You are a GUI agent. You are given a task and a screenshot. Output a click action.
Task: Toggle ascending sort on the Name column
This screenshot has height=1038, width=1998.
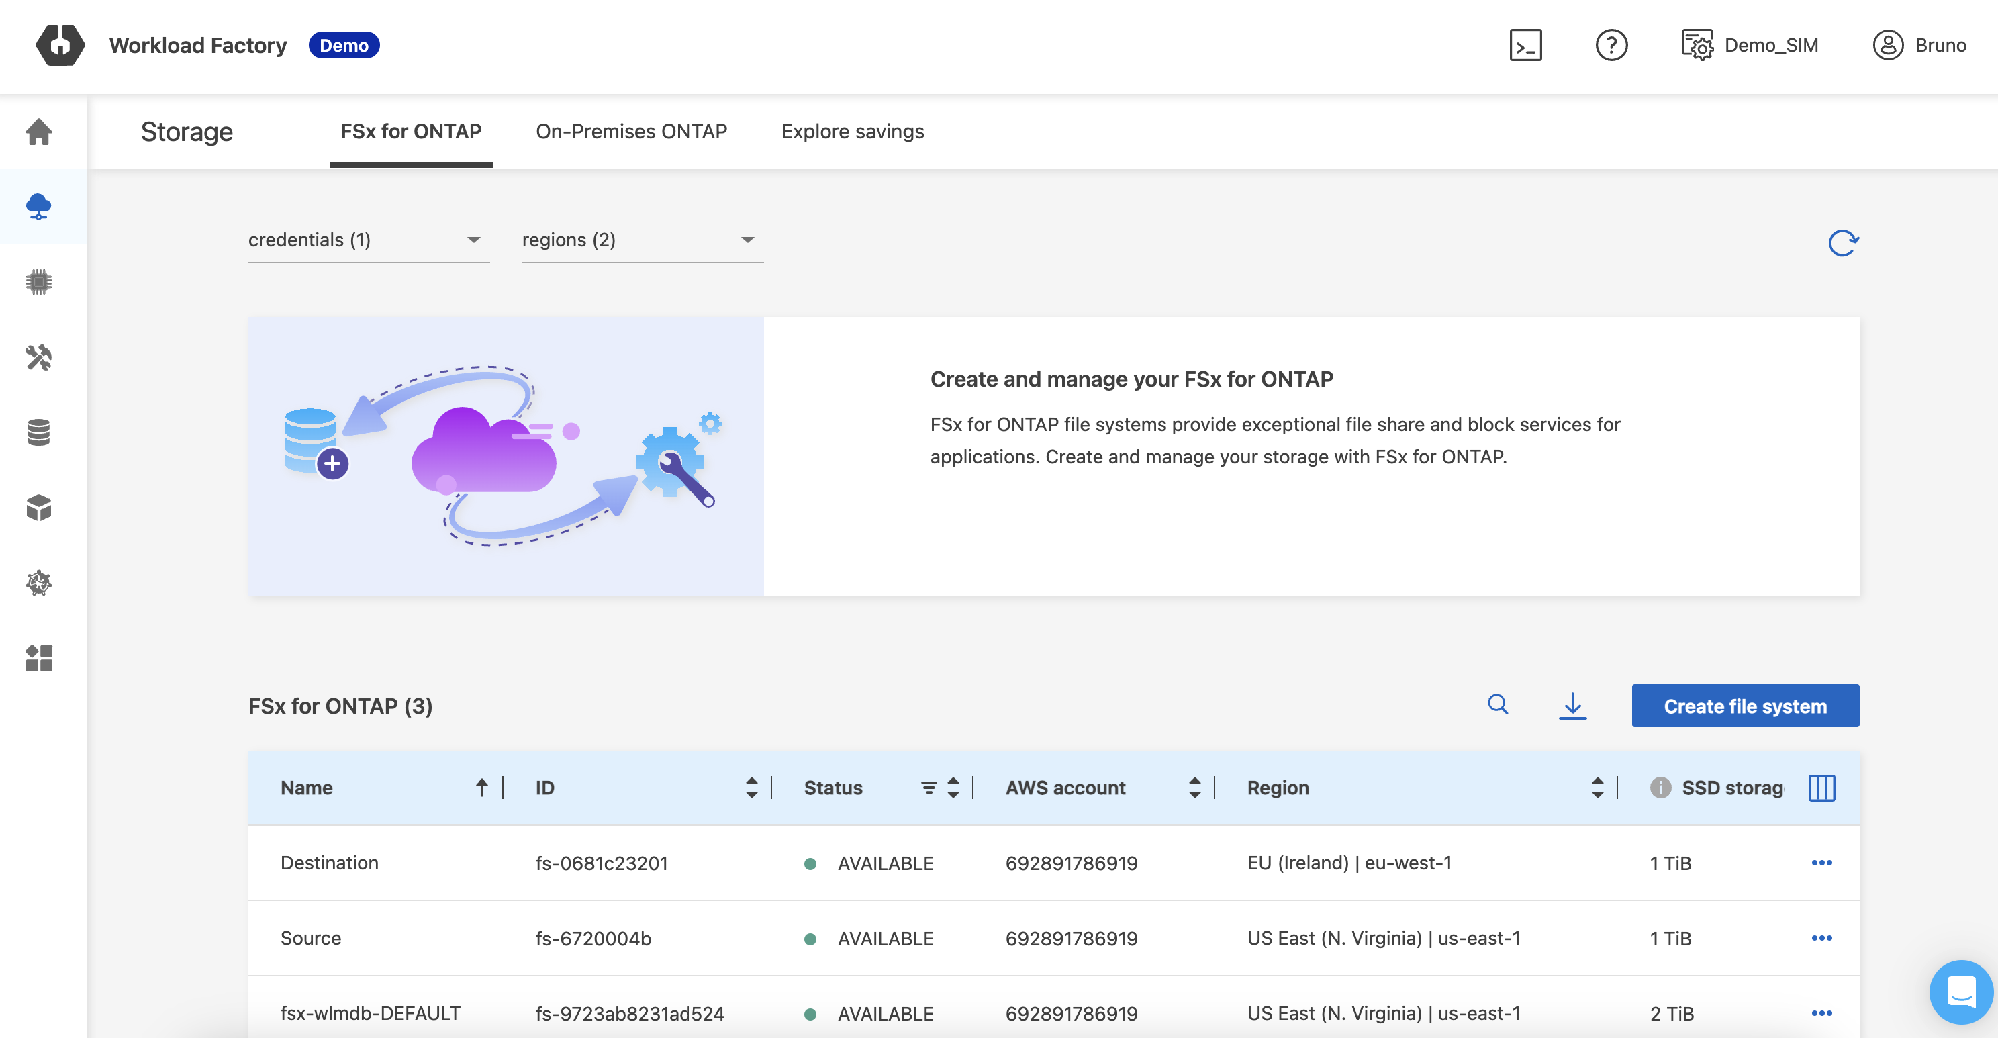[481, 788]
